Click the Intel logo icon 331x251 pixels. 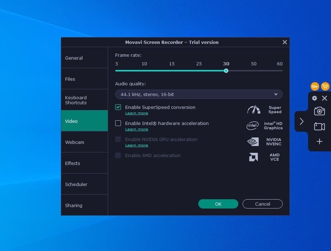(252, 125)
